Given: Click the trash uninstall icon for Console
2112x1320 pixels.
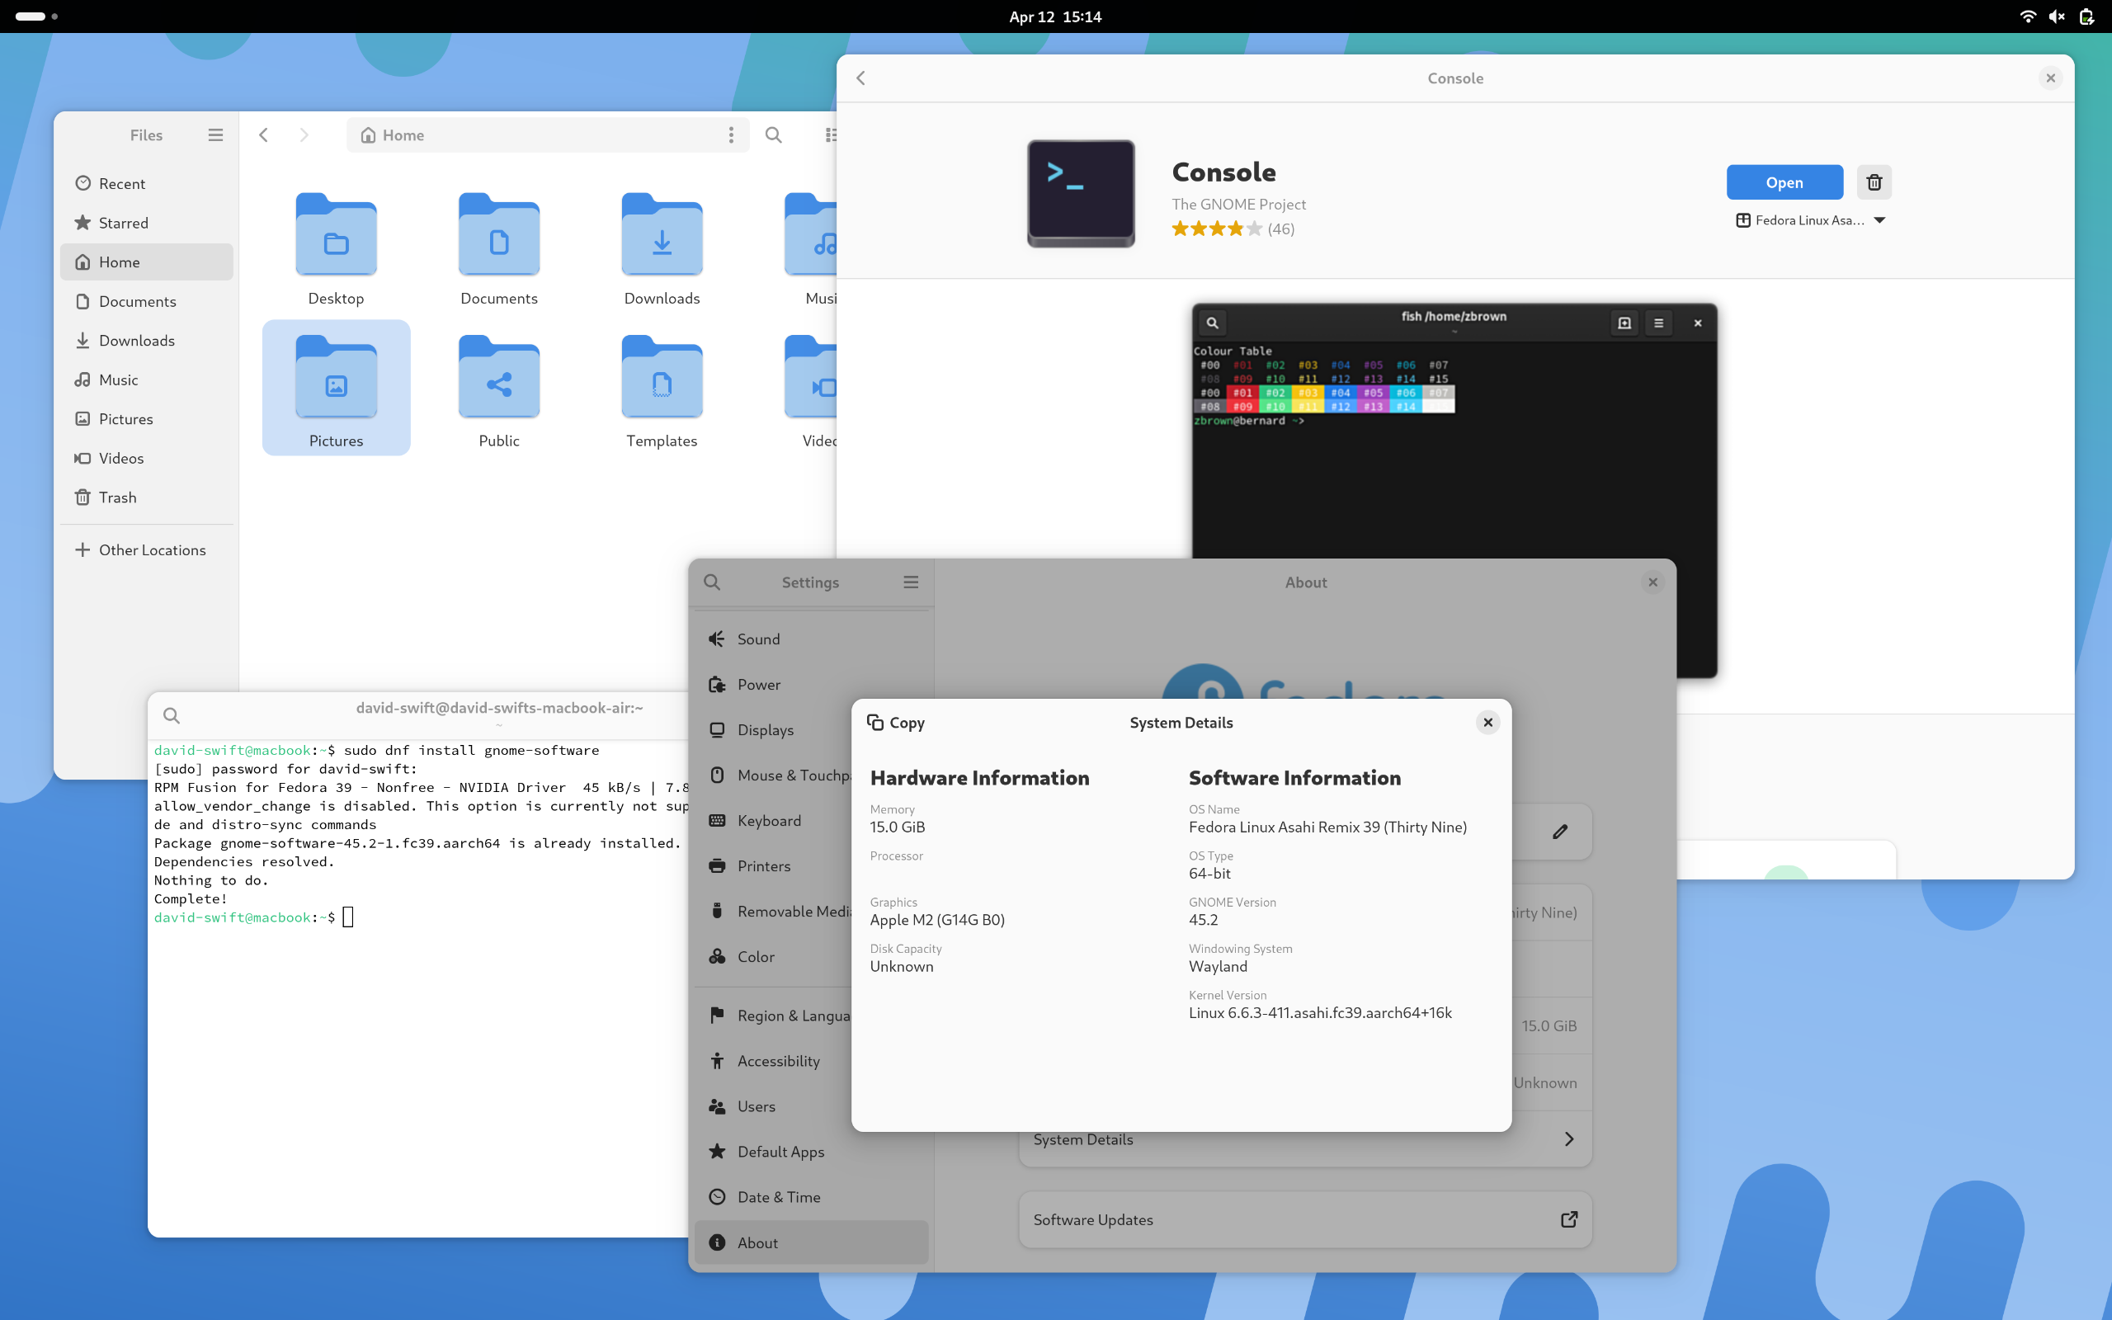Looking at the screenshot, I should [x=1874, y=182].
